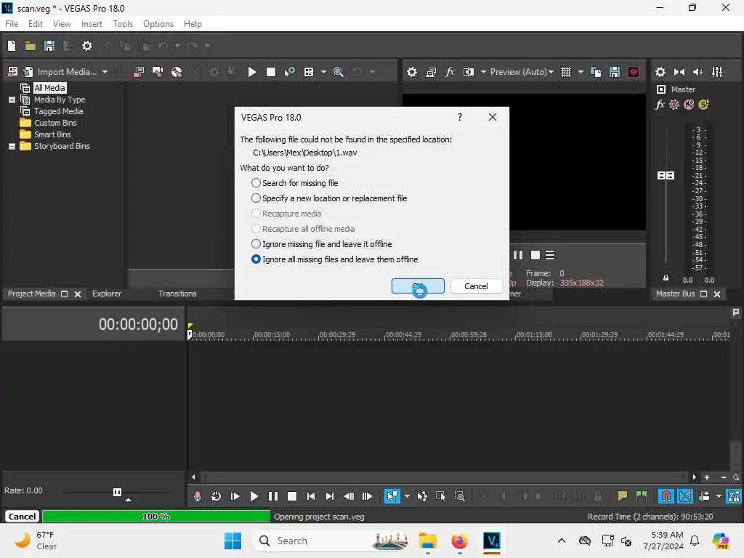Open video preview properties gear
Image resolution: width=744 pixels, height=558 pixels.
[x=412, y=72]
